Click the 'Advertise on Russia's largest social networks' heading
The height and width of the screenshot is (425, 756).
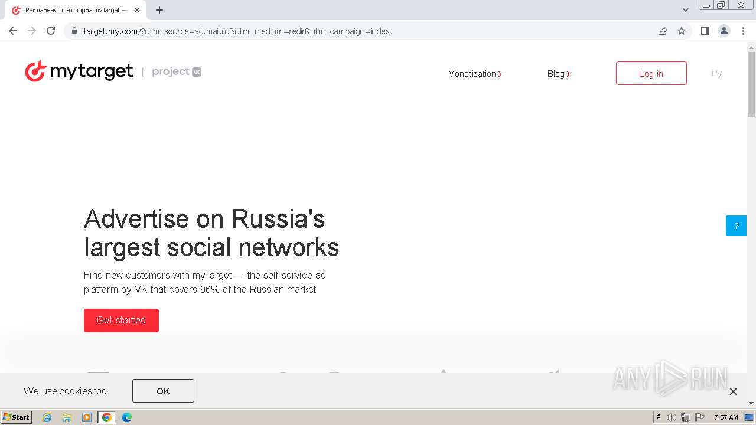[211, 233]
